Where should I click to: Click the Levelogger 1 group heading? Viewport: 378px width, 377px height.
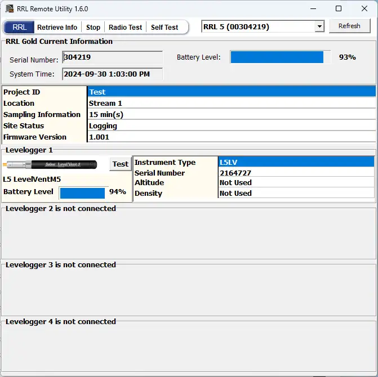[x=29, y=150]
